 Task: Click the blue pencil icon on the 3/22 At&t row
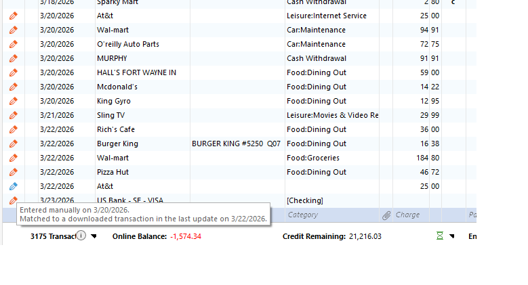click(x=13, y=186)
